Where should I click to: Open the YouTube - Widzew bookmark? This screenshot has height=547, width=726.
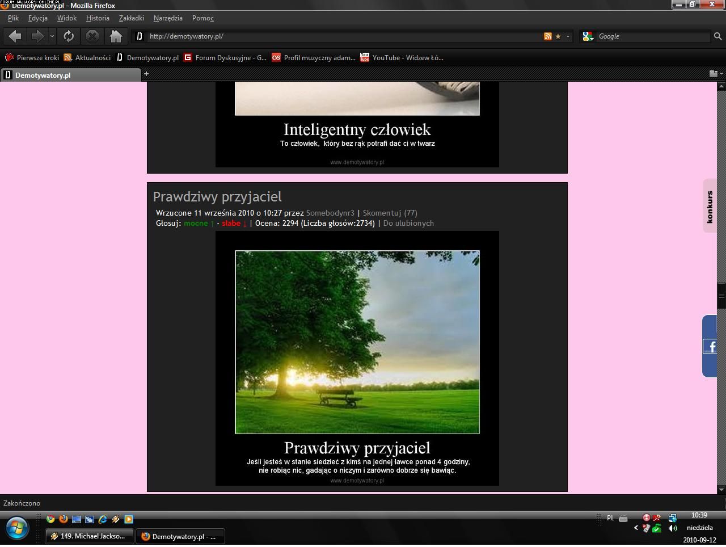[402, 58]
